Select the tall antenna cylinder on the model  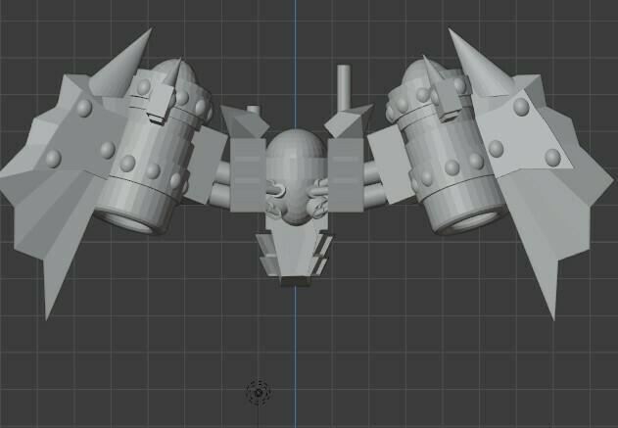tap(344, 87)
